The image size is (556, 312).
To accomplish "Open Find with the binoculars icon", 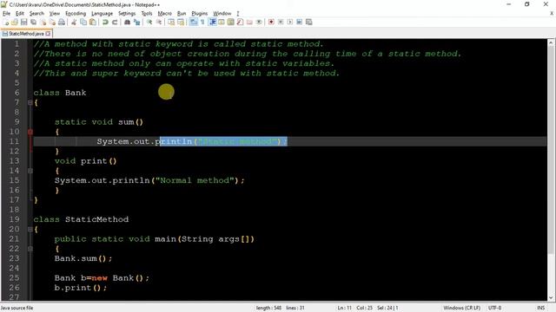I will pos(128,22).
